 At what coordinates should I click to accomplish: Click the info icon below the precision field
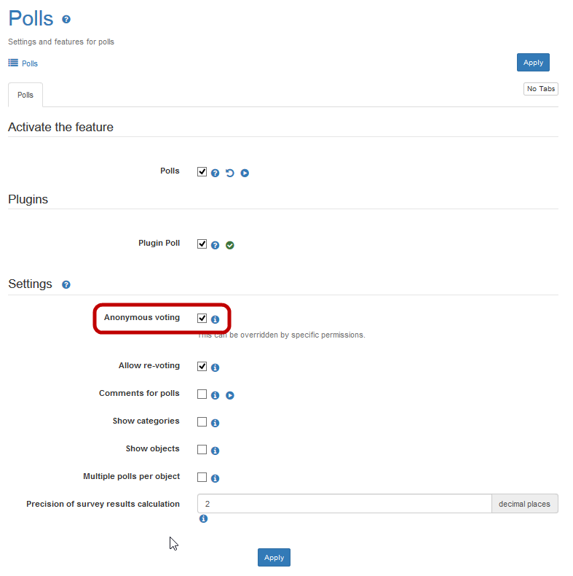tap(203, 519)
